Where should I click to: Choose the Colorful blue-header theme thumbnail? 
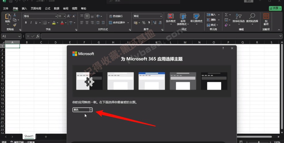click(x=152, y=81)
